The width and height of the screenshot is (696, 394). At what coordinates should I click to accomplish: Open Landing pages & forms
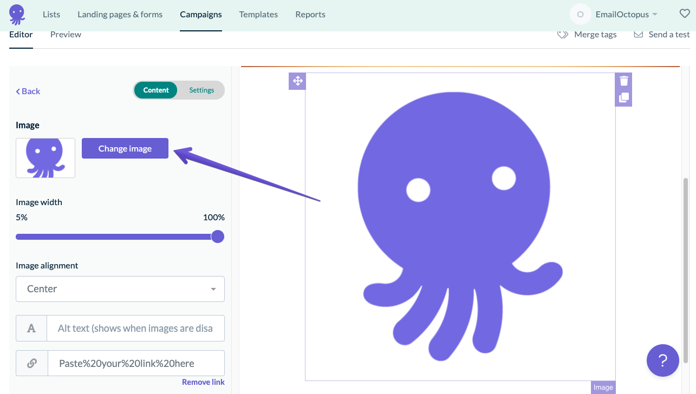point(120,15)
